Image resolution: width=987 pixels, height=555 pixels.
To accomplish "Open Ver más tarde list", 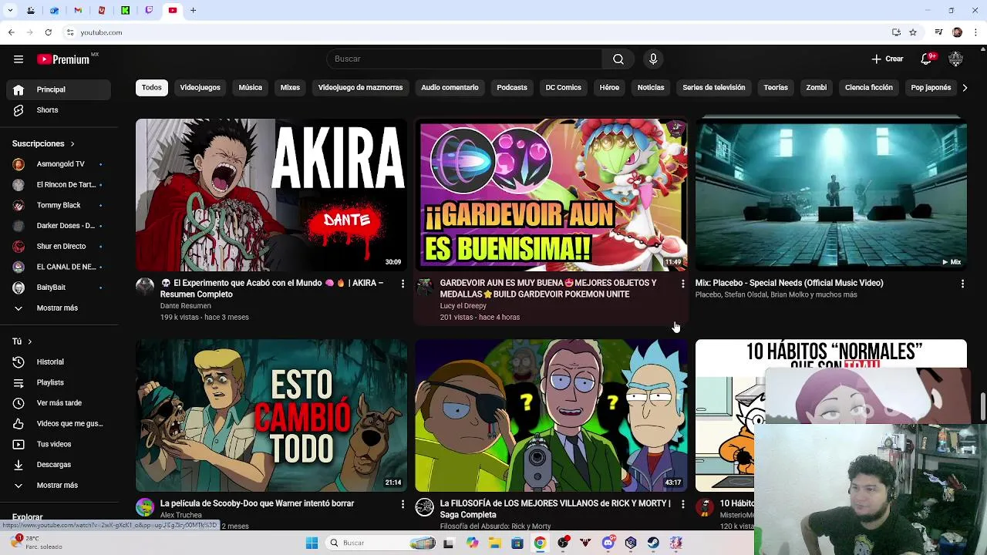I will 59,403.
